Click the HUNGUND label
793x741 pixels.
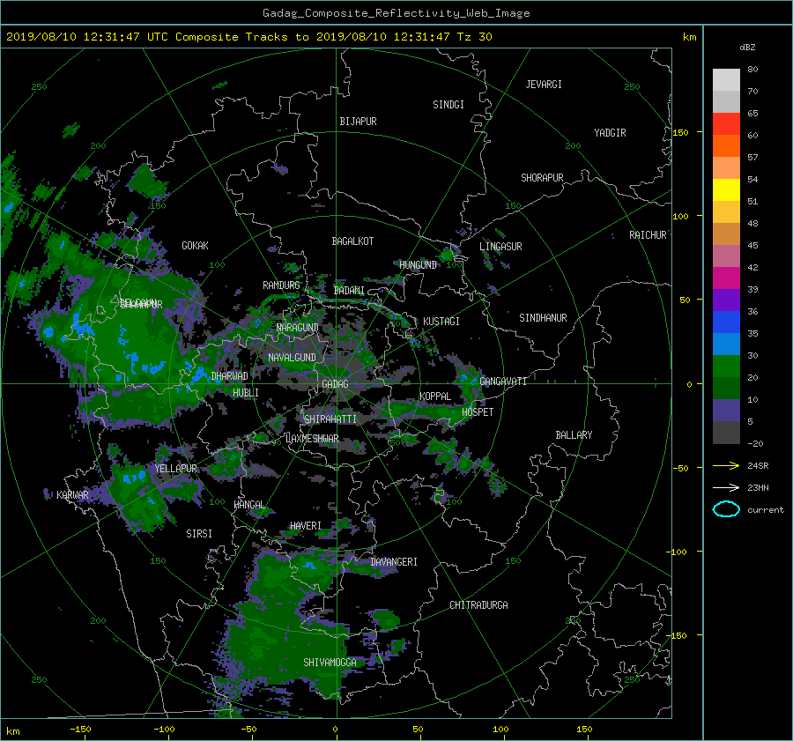coord(418,265)
